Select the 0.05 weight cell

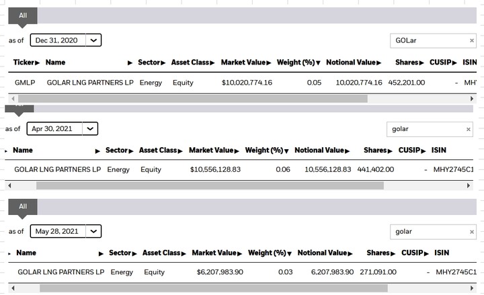coord(314,83)
